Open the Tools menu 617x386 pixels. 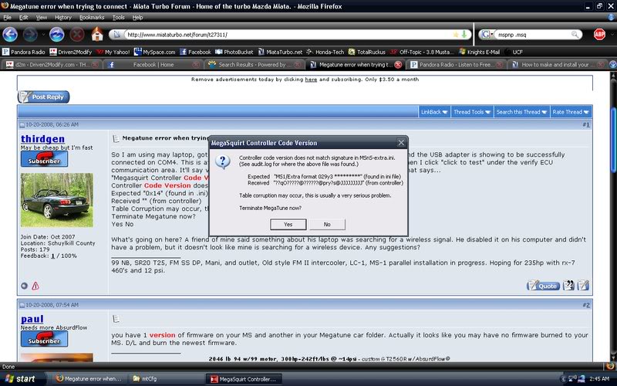[119, 17]
